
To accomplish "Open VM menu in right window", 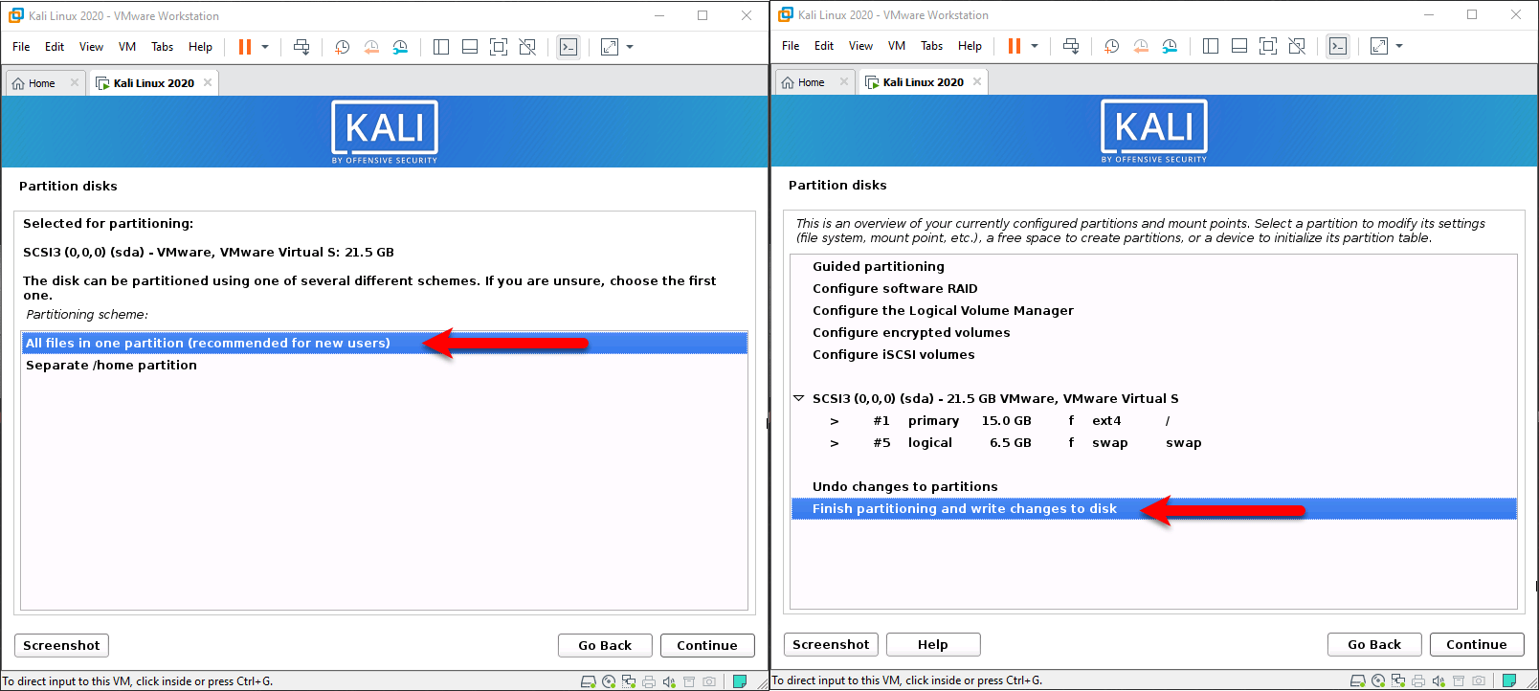I will tap(897, 46).
